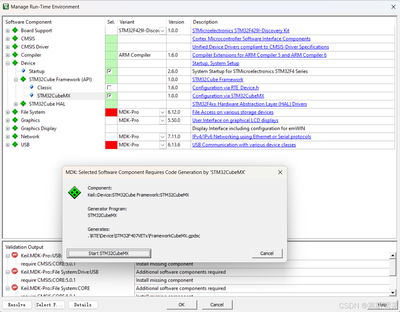This screenshot has width=400, height=312.
Task: Enable the Classic framework checkbox
Action: point(109,87)
